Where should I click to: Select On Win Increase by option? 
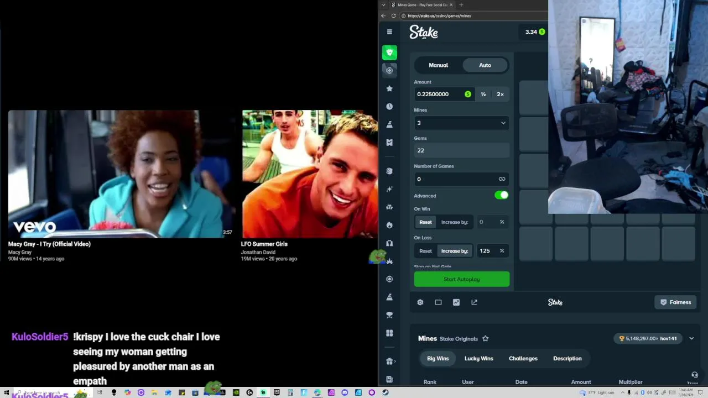pos(455,222)
